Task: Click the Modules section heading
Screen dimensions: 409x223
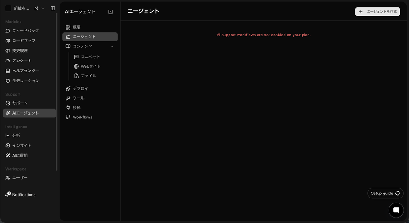Action: pyautogui.click(x=13, y=22)
